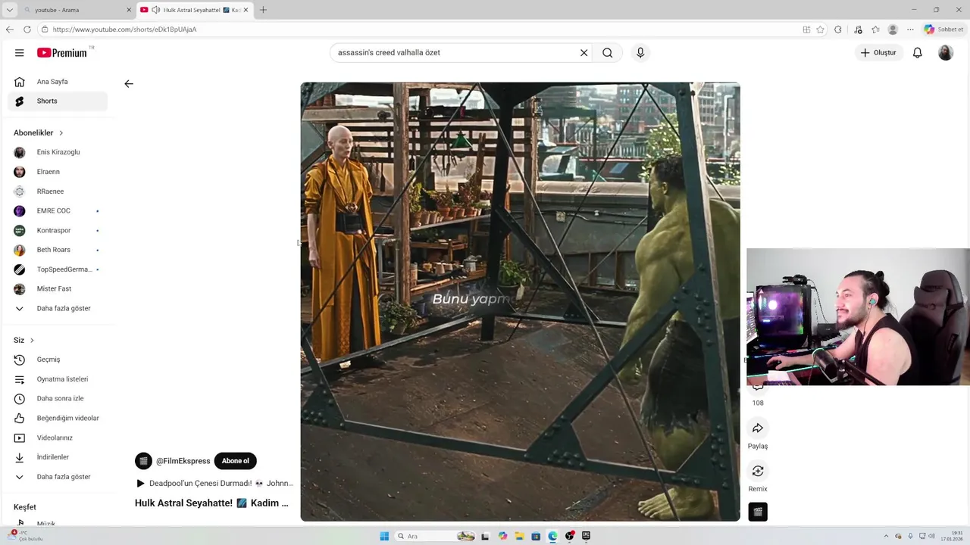This screenshot has height=545, width=970.
Task: Open Epic Games Launcher from the taskbar
Action: tap(586, 536)
